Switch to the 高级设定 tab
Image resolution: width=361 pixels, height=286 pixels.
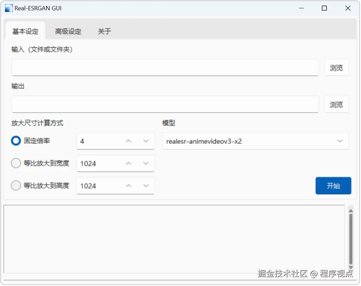click(68, 31)
